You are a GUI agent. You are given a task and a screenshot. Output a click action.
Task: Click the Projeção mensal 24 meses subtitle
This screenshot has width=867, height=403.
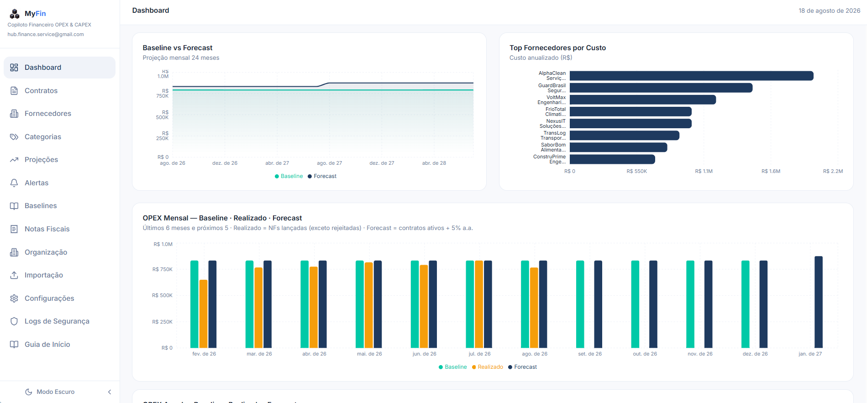coord(181,58)
